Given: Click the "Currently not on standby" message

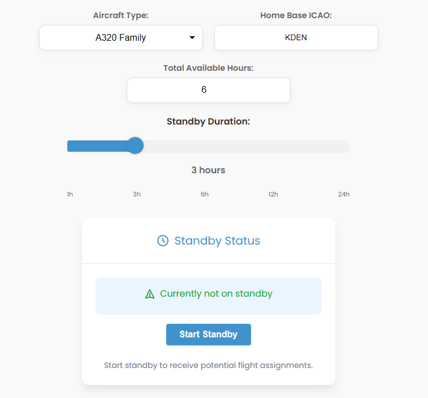Looking at the screenshot, I should [216, 294].
